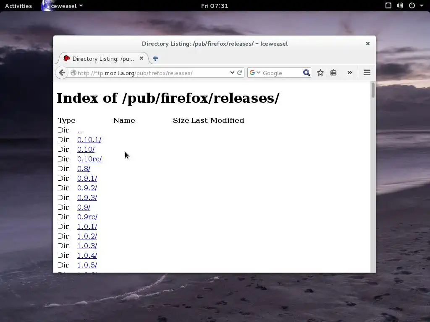Image resolution: width=430 pixels, height=322 pixels.
Task: Open the 0.9.1/ directory
Action: pyautogui.click(x=87, y=178)
